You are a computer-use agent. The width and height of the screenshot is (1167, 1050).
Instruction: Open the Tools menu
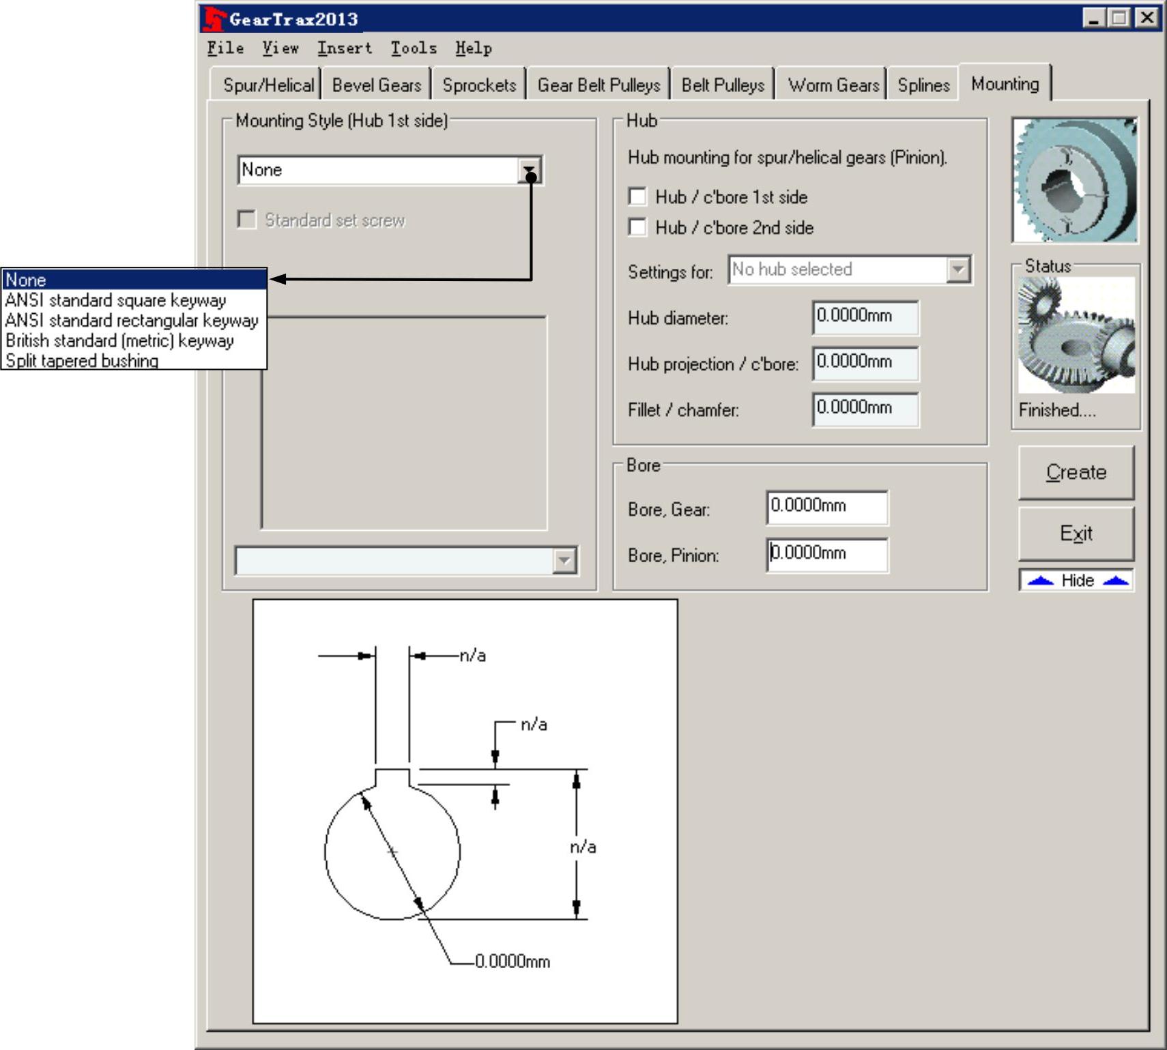(x=414, y=48)
